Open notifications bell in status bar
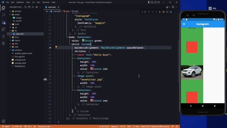 pos(177,127)
